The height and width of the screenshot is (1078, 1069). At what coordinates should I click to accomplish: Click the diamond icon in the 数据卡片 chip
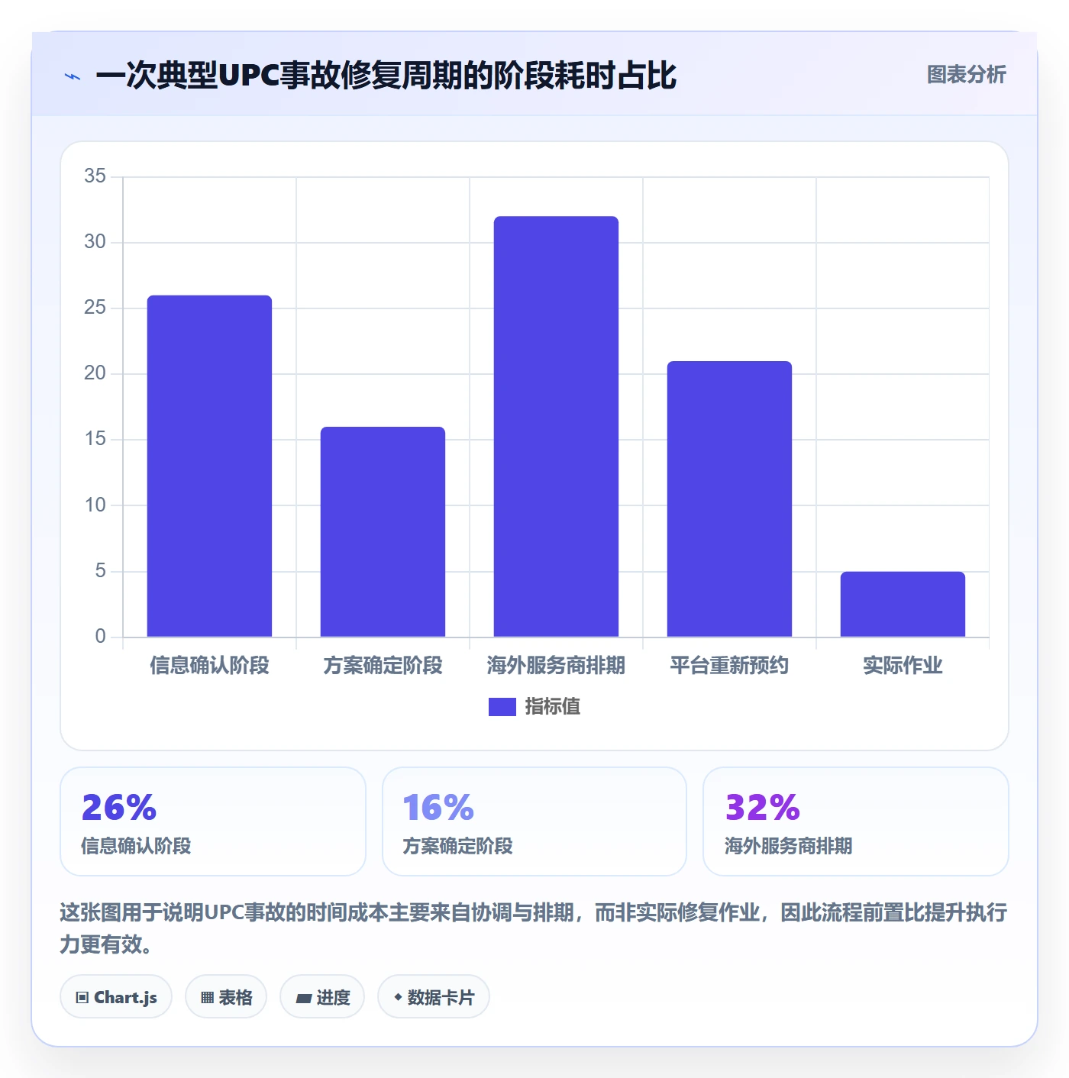pyautogui.click(x=398, y=997)
